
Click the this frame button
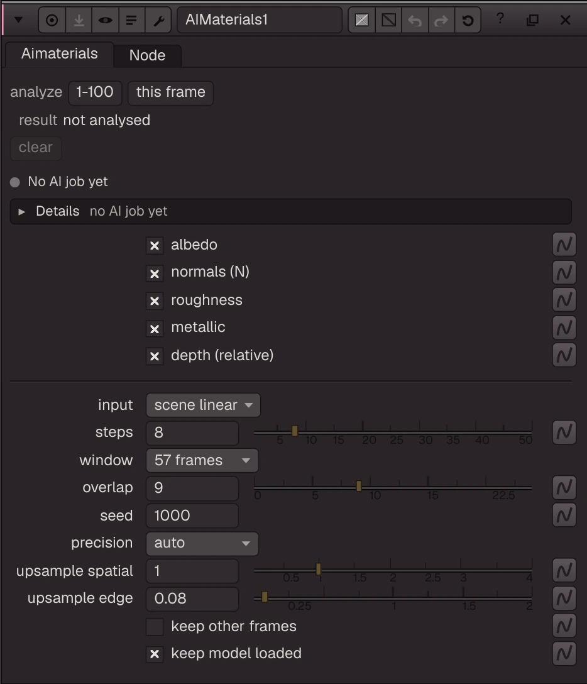tap(170, 92)
